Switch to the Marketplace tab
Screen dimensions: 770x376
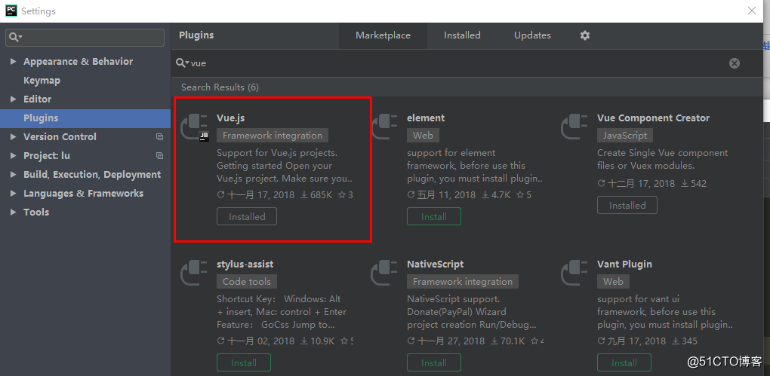click(383, 35)
